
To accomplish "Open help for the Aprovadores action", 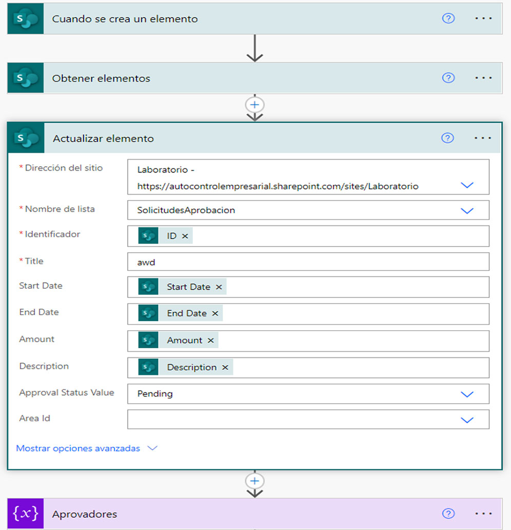I will (x=448, y=514).
